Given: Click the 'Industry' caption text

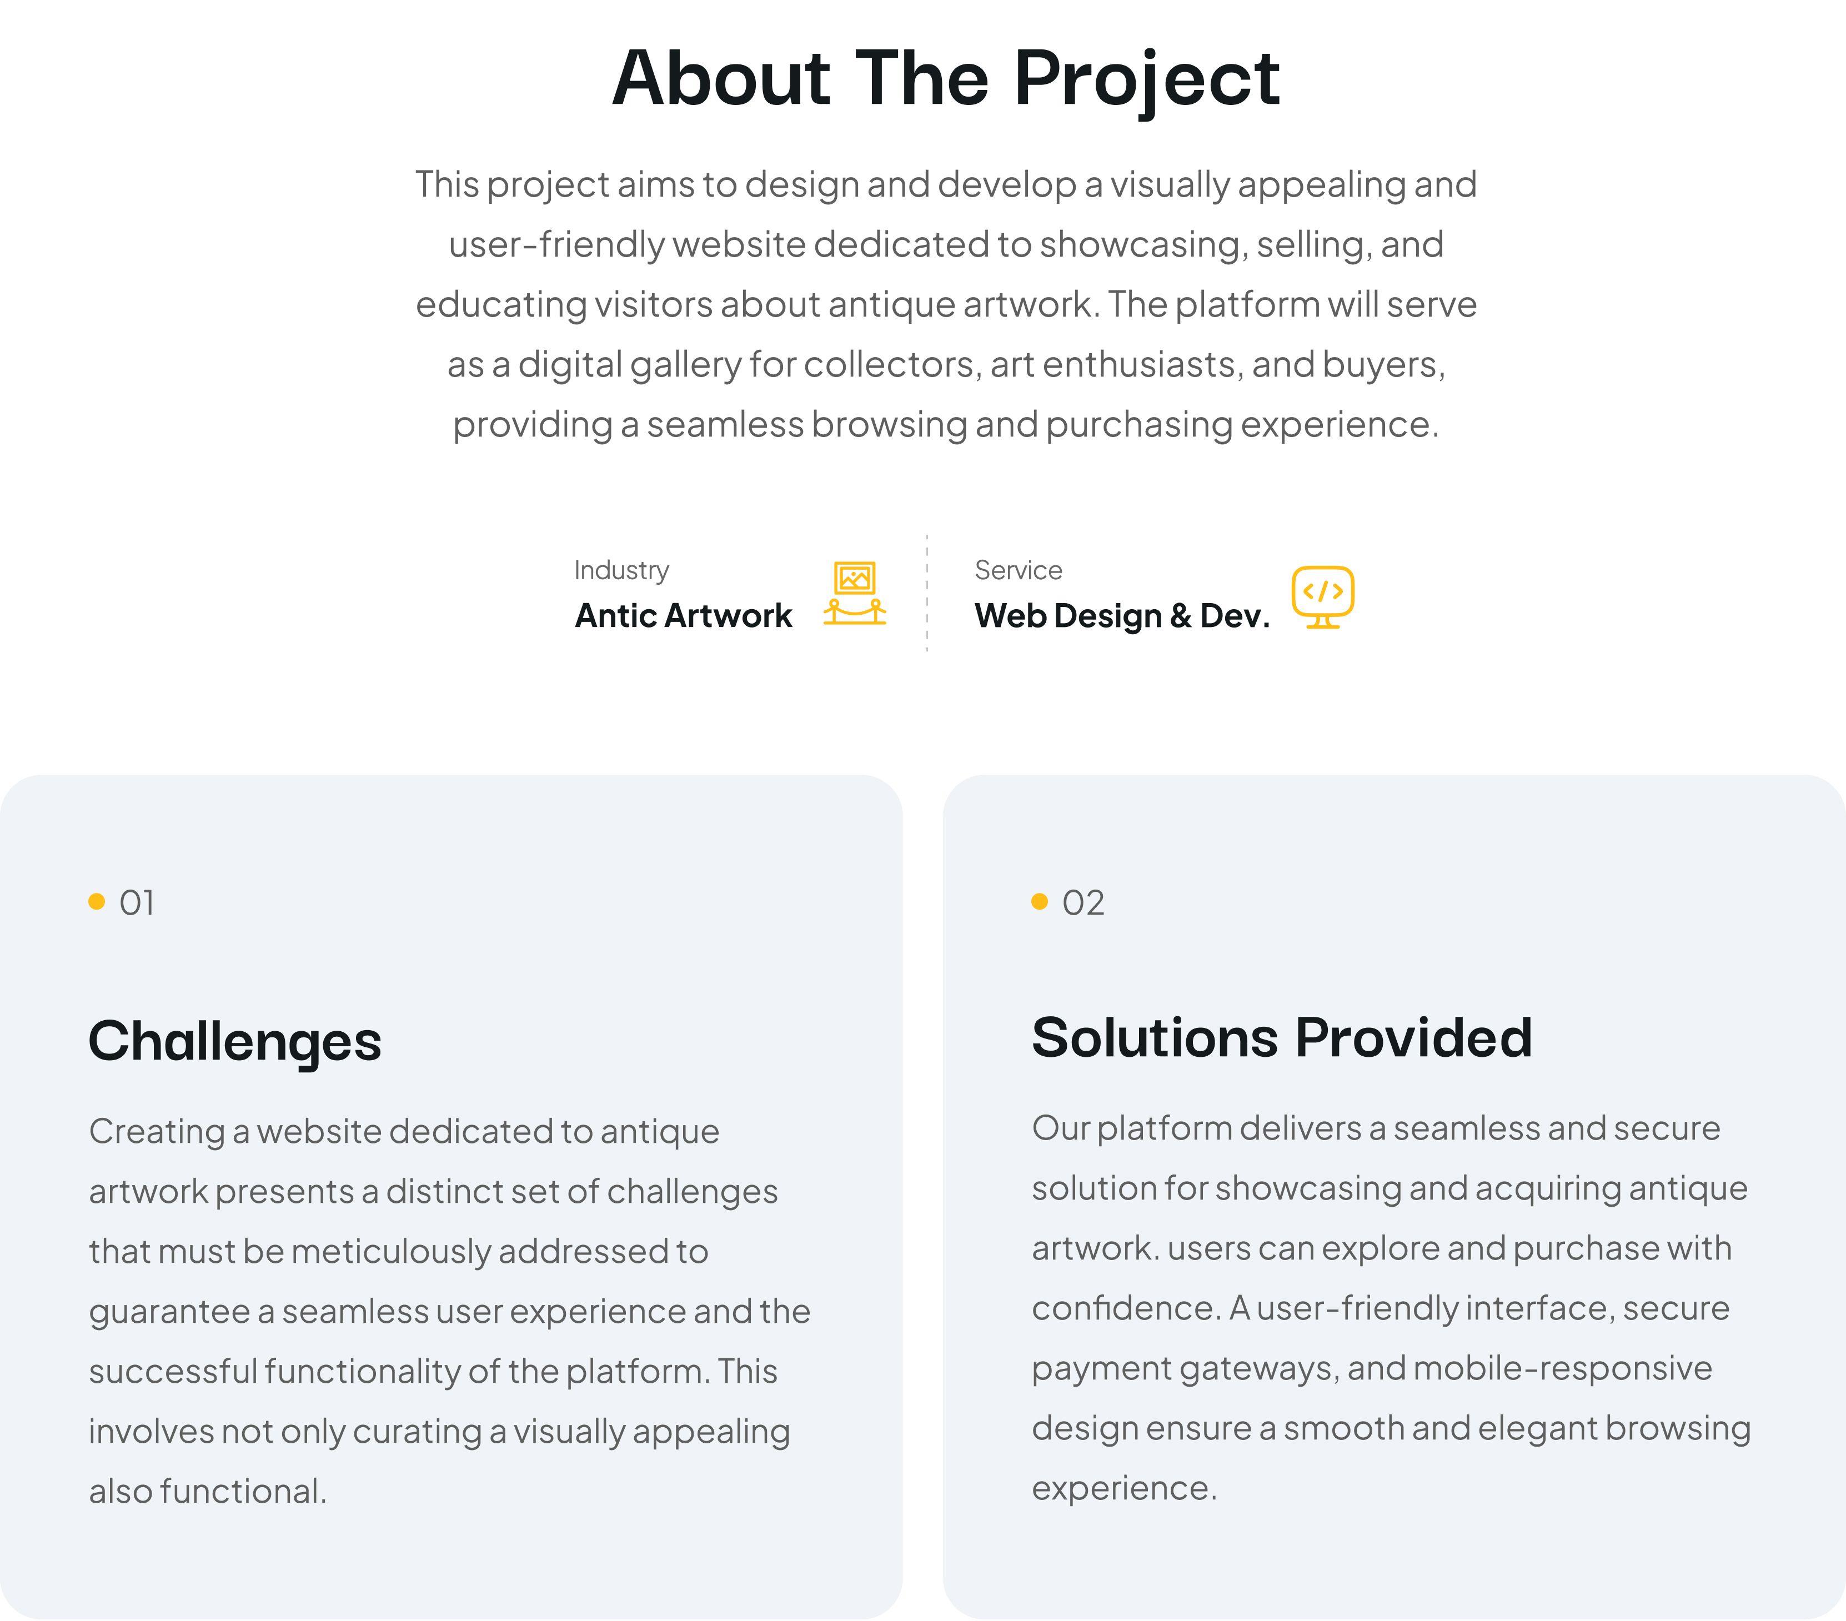Looking at the screenshot, I should tap(621, 571).
